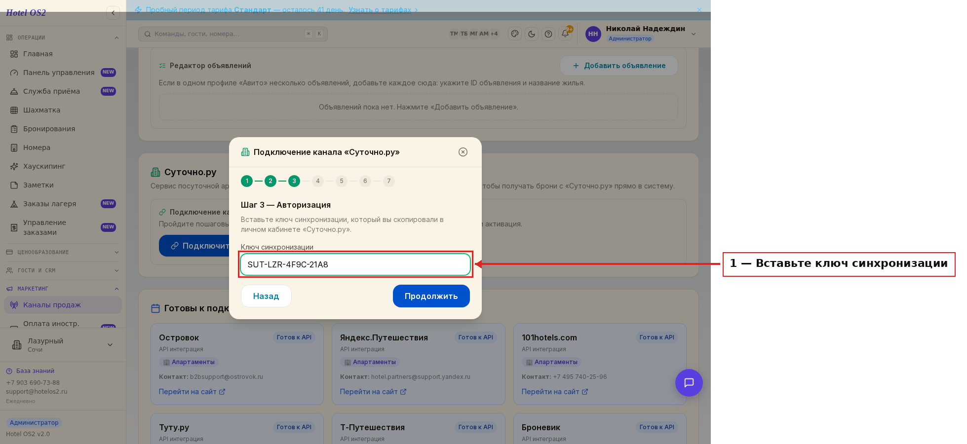The width and height of the screenshot is (967, 444).
Task: Open Номера in sidebar
Action: coord(63,148)
